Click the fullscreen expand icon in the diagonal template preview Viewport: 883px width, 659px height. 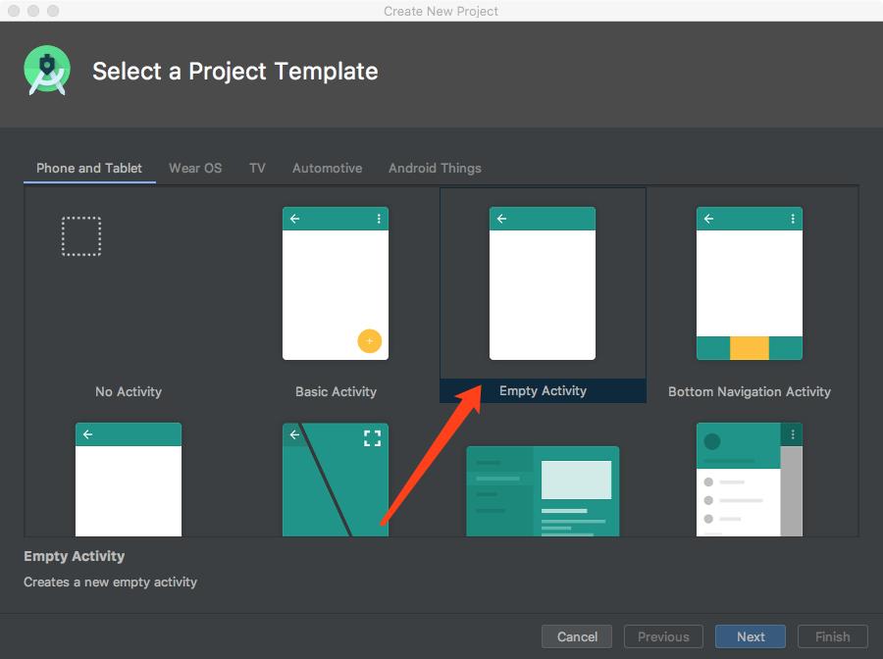[372, 438]
